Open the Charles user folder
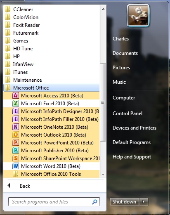Image resolution: width=170 pixels, height=215 pixels. 121,39
